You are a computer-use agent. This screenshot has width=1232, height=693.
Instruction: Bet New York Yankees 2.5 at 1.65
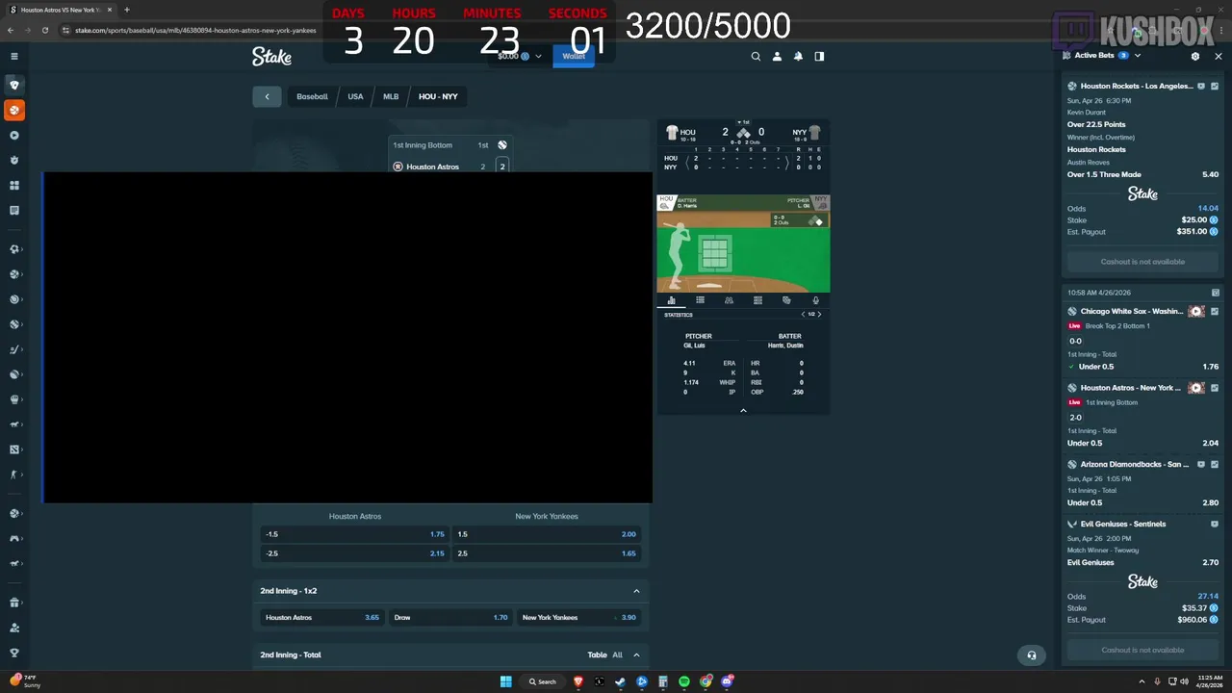tap(547, 553)
